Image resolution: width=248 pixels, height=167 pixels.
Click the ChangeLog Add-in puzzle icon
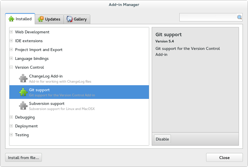point(23,78)
